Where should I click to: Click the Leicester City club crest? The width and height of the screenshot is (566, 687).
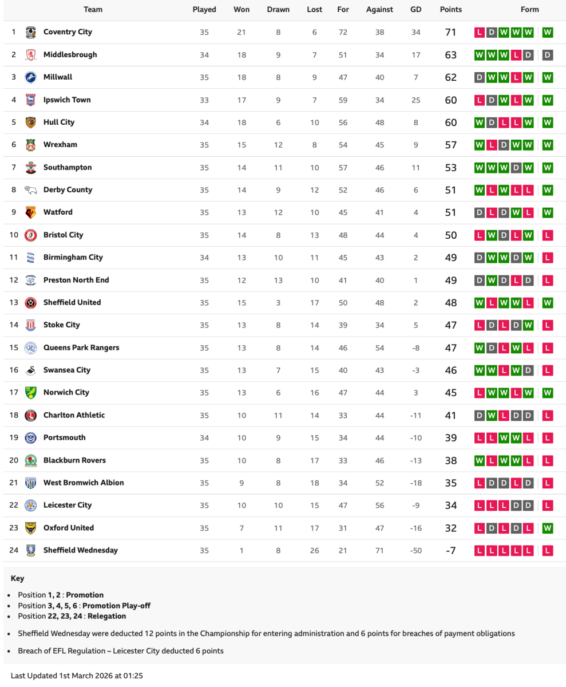click(x=31, y=506)
